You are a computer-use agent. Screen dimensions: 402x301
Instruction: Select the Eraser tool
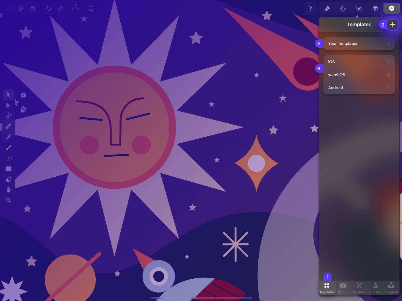pyautogui.click(x=9, y=179)
